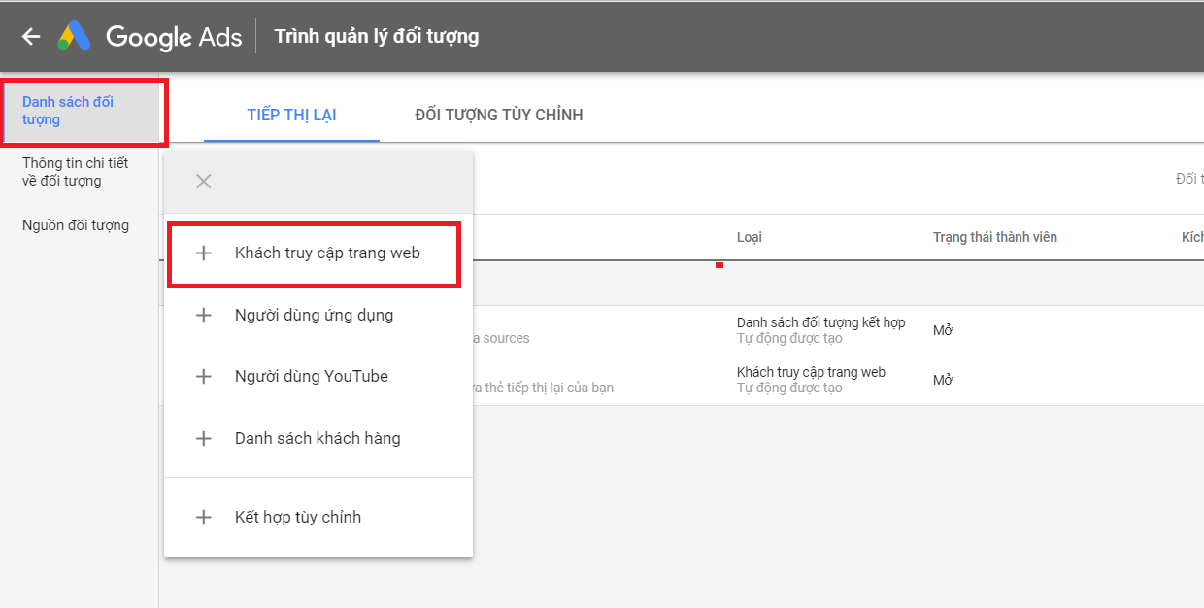Open Nguồn đối tượng sidebar item
Screen dimensions: 1204x608
coord(75,226)
